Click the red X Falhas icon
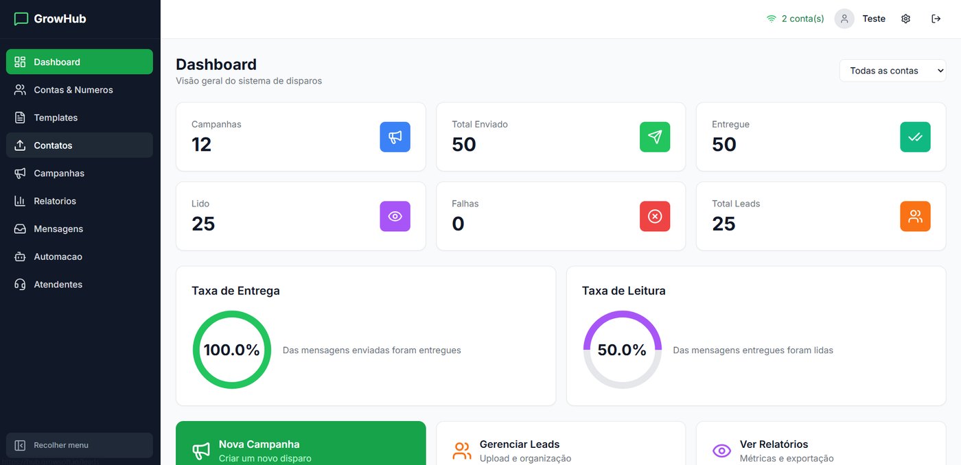The height and width of the screenshot is (465, 961). (655, 216)
